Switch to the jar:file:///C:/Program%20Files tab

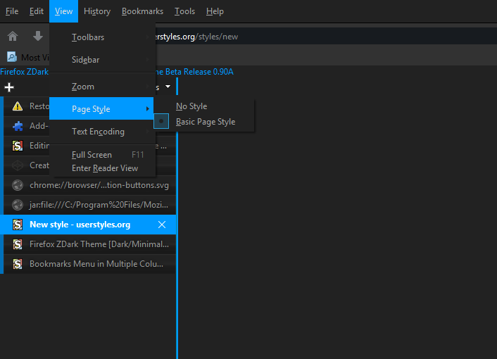point(89,205)
